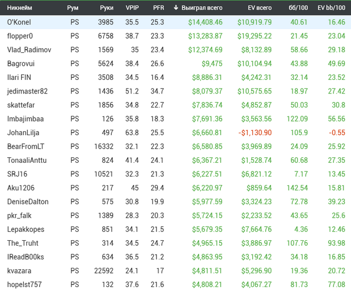Click the Выиграл всего column header

point(202,8)
